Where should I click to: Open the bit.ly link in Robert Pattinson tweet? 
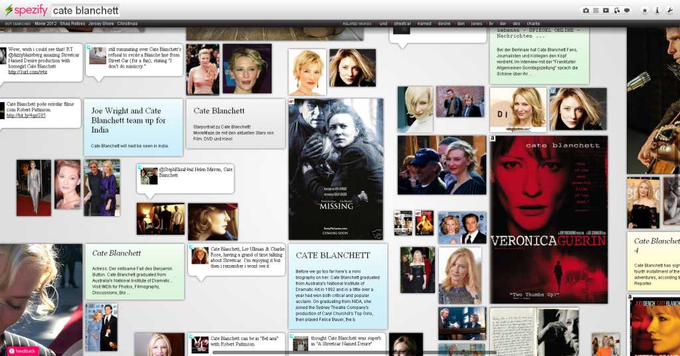(26, 115)
